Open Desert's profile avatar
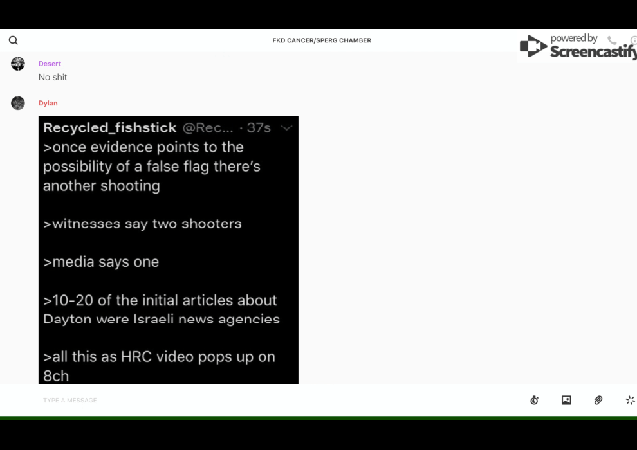The image size is (637, 450). (x=18, y=64)
